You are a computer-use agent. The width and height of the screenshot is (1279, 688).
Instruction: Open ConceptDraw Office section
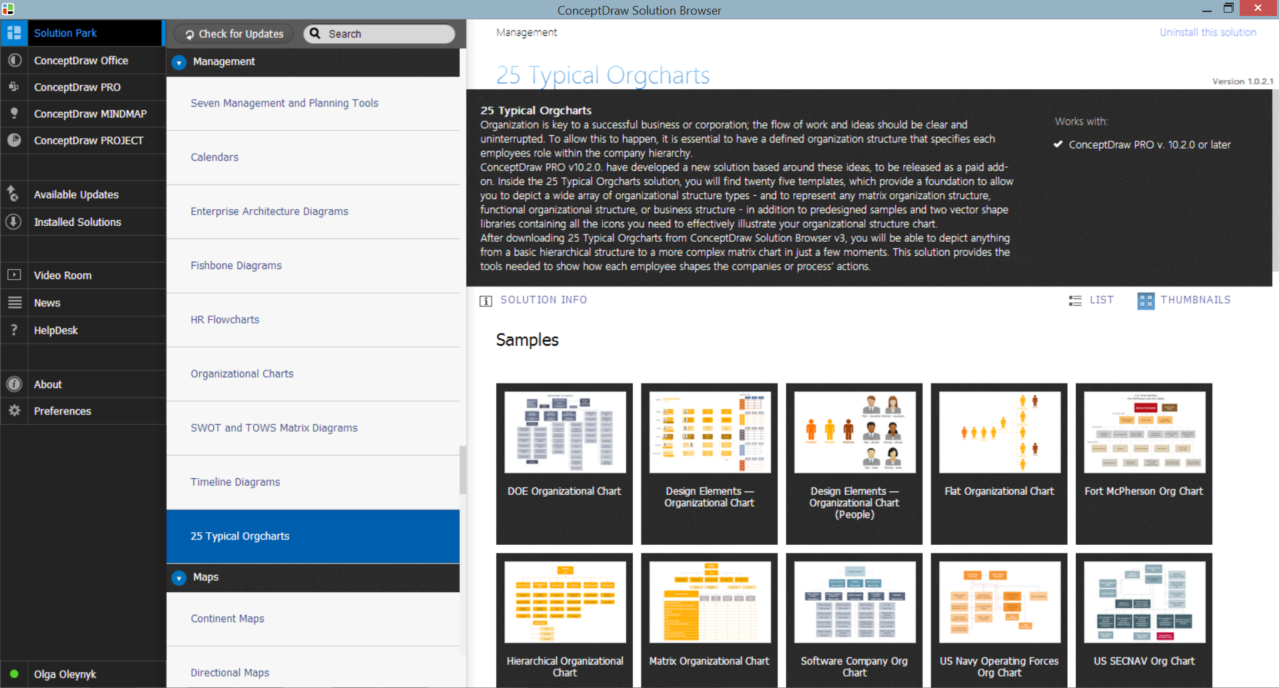coord(83,60)
